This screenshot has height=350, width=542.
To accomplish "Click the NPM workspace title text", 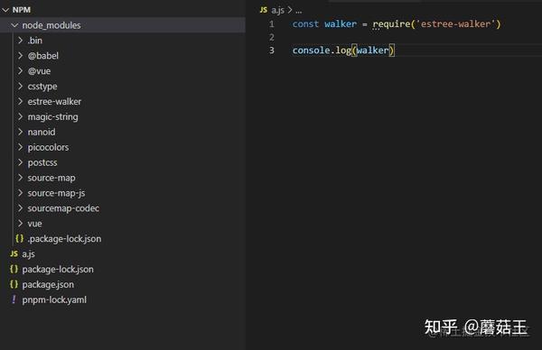I will click(x=22, y=10).
